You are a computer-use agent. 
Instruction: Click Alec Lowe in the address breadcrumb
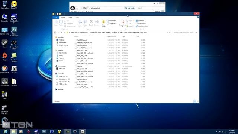[x=74, y=32]
